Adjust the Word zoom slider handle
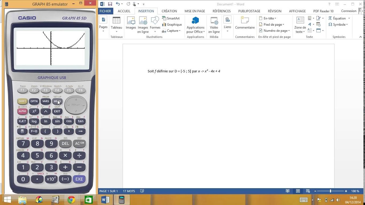 click(x=330, y=191)
